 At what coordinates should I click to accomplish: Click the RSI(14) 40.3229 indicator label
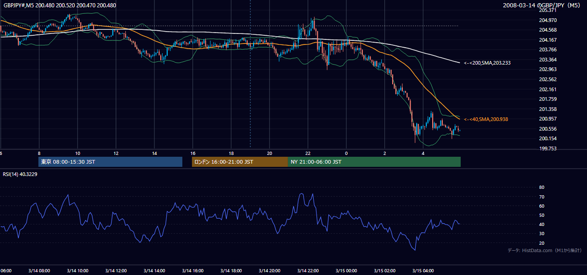coord(20,174)
